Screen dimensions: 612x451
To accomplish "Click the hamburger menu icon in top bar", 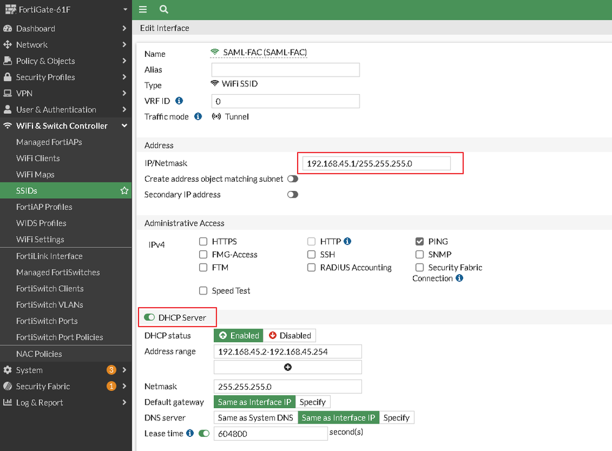I will pos(143,9).
